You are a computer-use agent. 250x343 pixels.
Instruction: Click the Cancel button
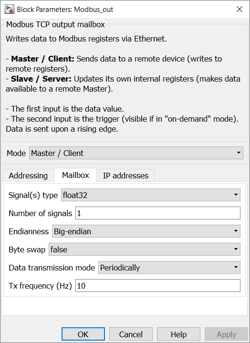click(131, 334)
